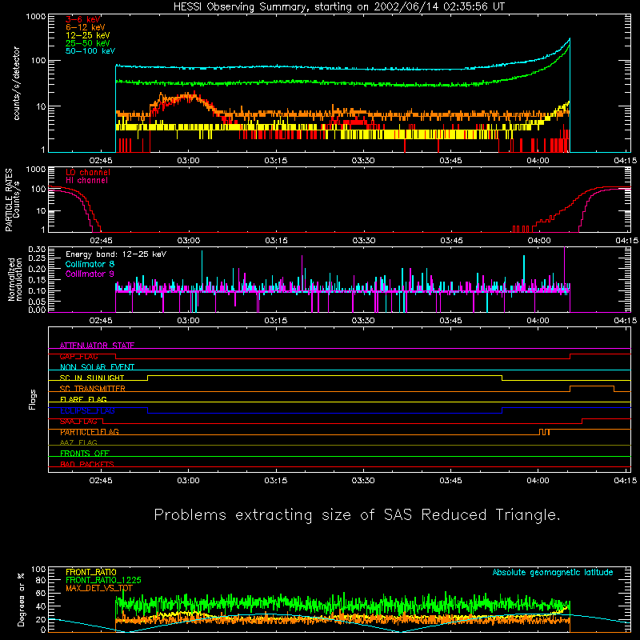Click the 'ATTENUATOR_STATE' flag label

(x=97, y=346)
